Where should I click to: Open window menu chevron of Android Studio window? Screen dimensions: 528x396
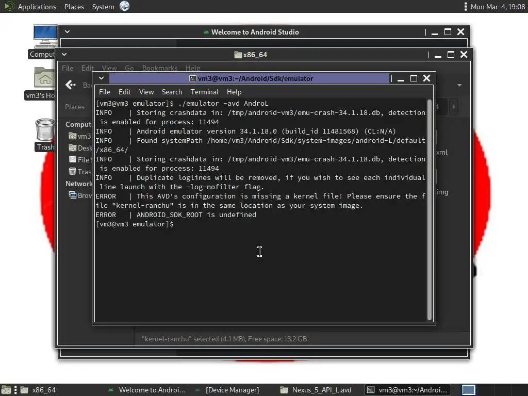68,31
